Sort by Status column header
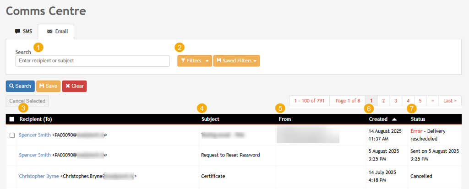The width and height of the screenshot is (469, 189). click(418, 119)
